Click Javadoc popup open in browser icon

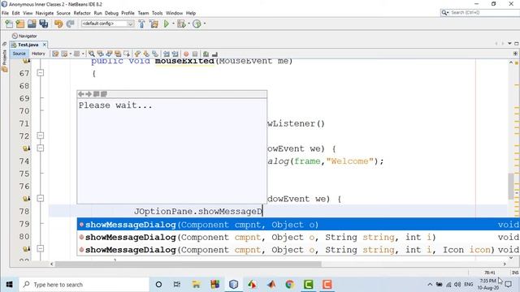96,94
